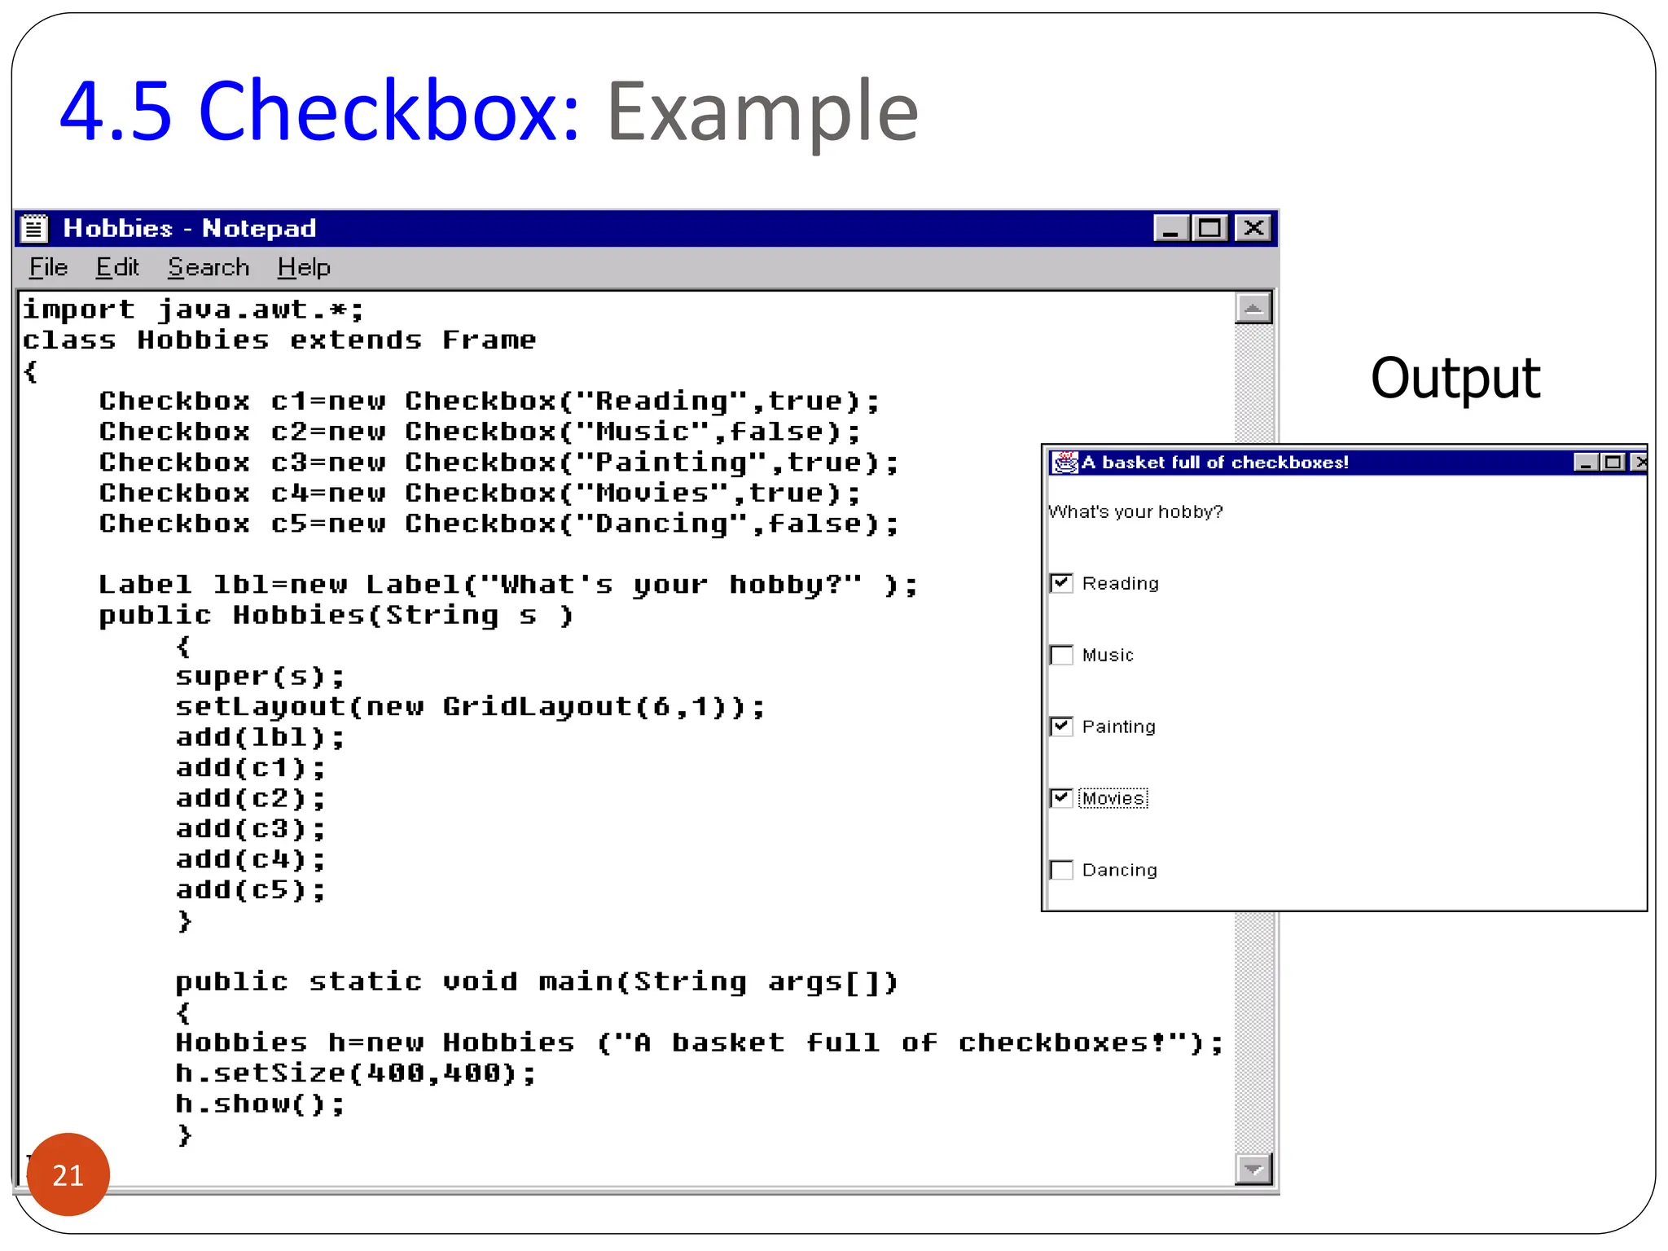Viewport: 1668px width, 1251px height.
Task: Click the Notepad icon in the title bar
Action: tap(34, 228)
